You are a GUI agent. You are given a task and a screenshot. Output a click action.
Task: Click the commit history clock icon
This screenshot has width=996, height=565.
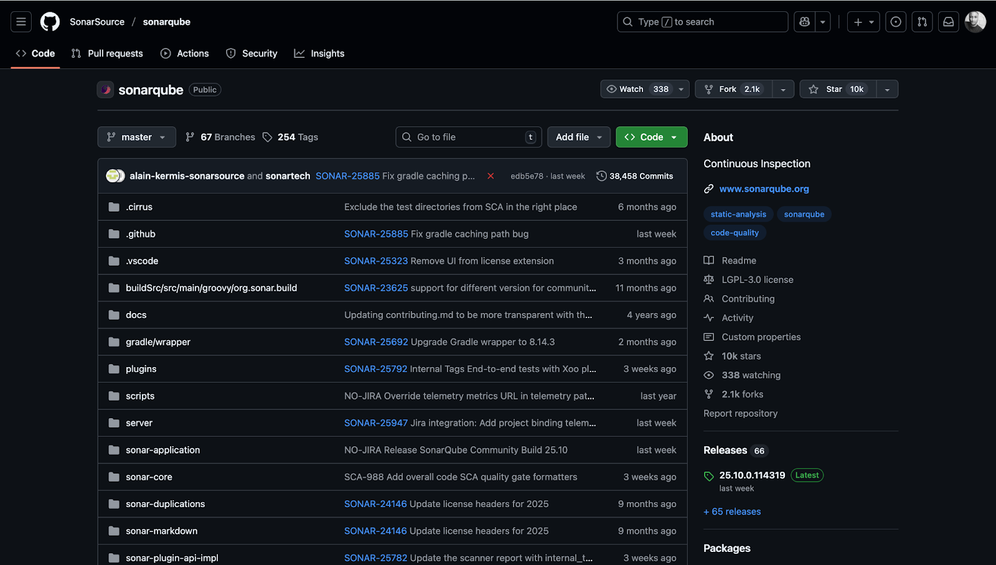[601, 176]
